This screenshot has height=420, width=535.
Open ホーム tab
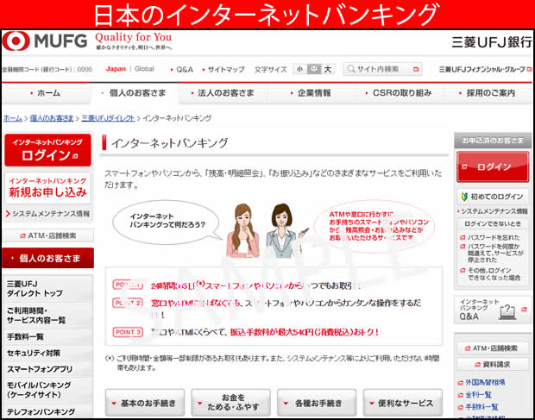click(x=46, y=93)
